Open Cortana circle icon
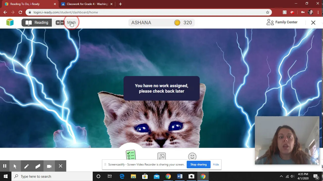This screenshot has height=181, width=323. (x=98, y=176)
